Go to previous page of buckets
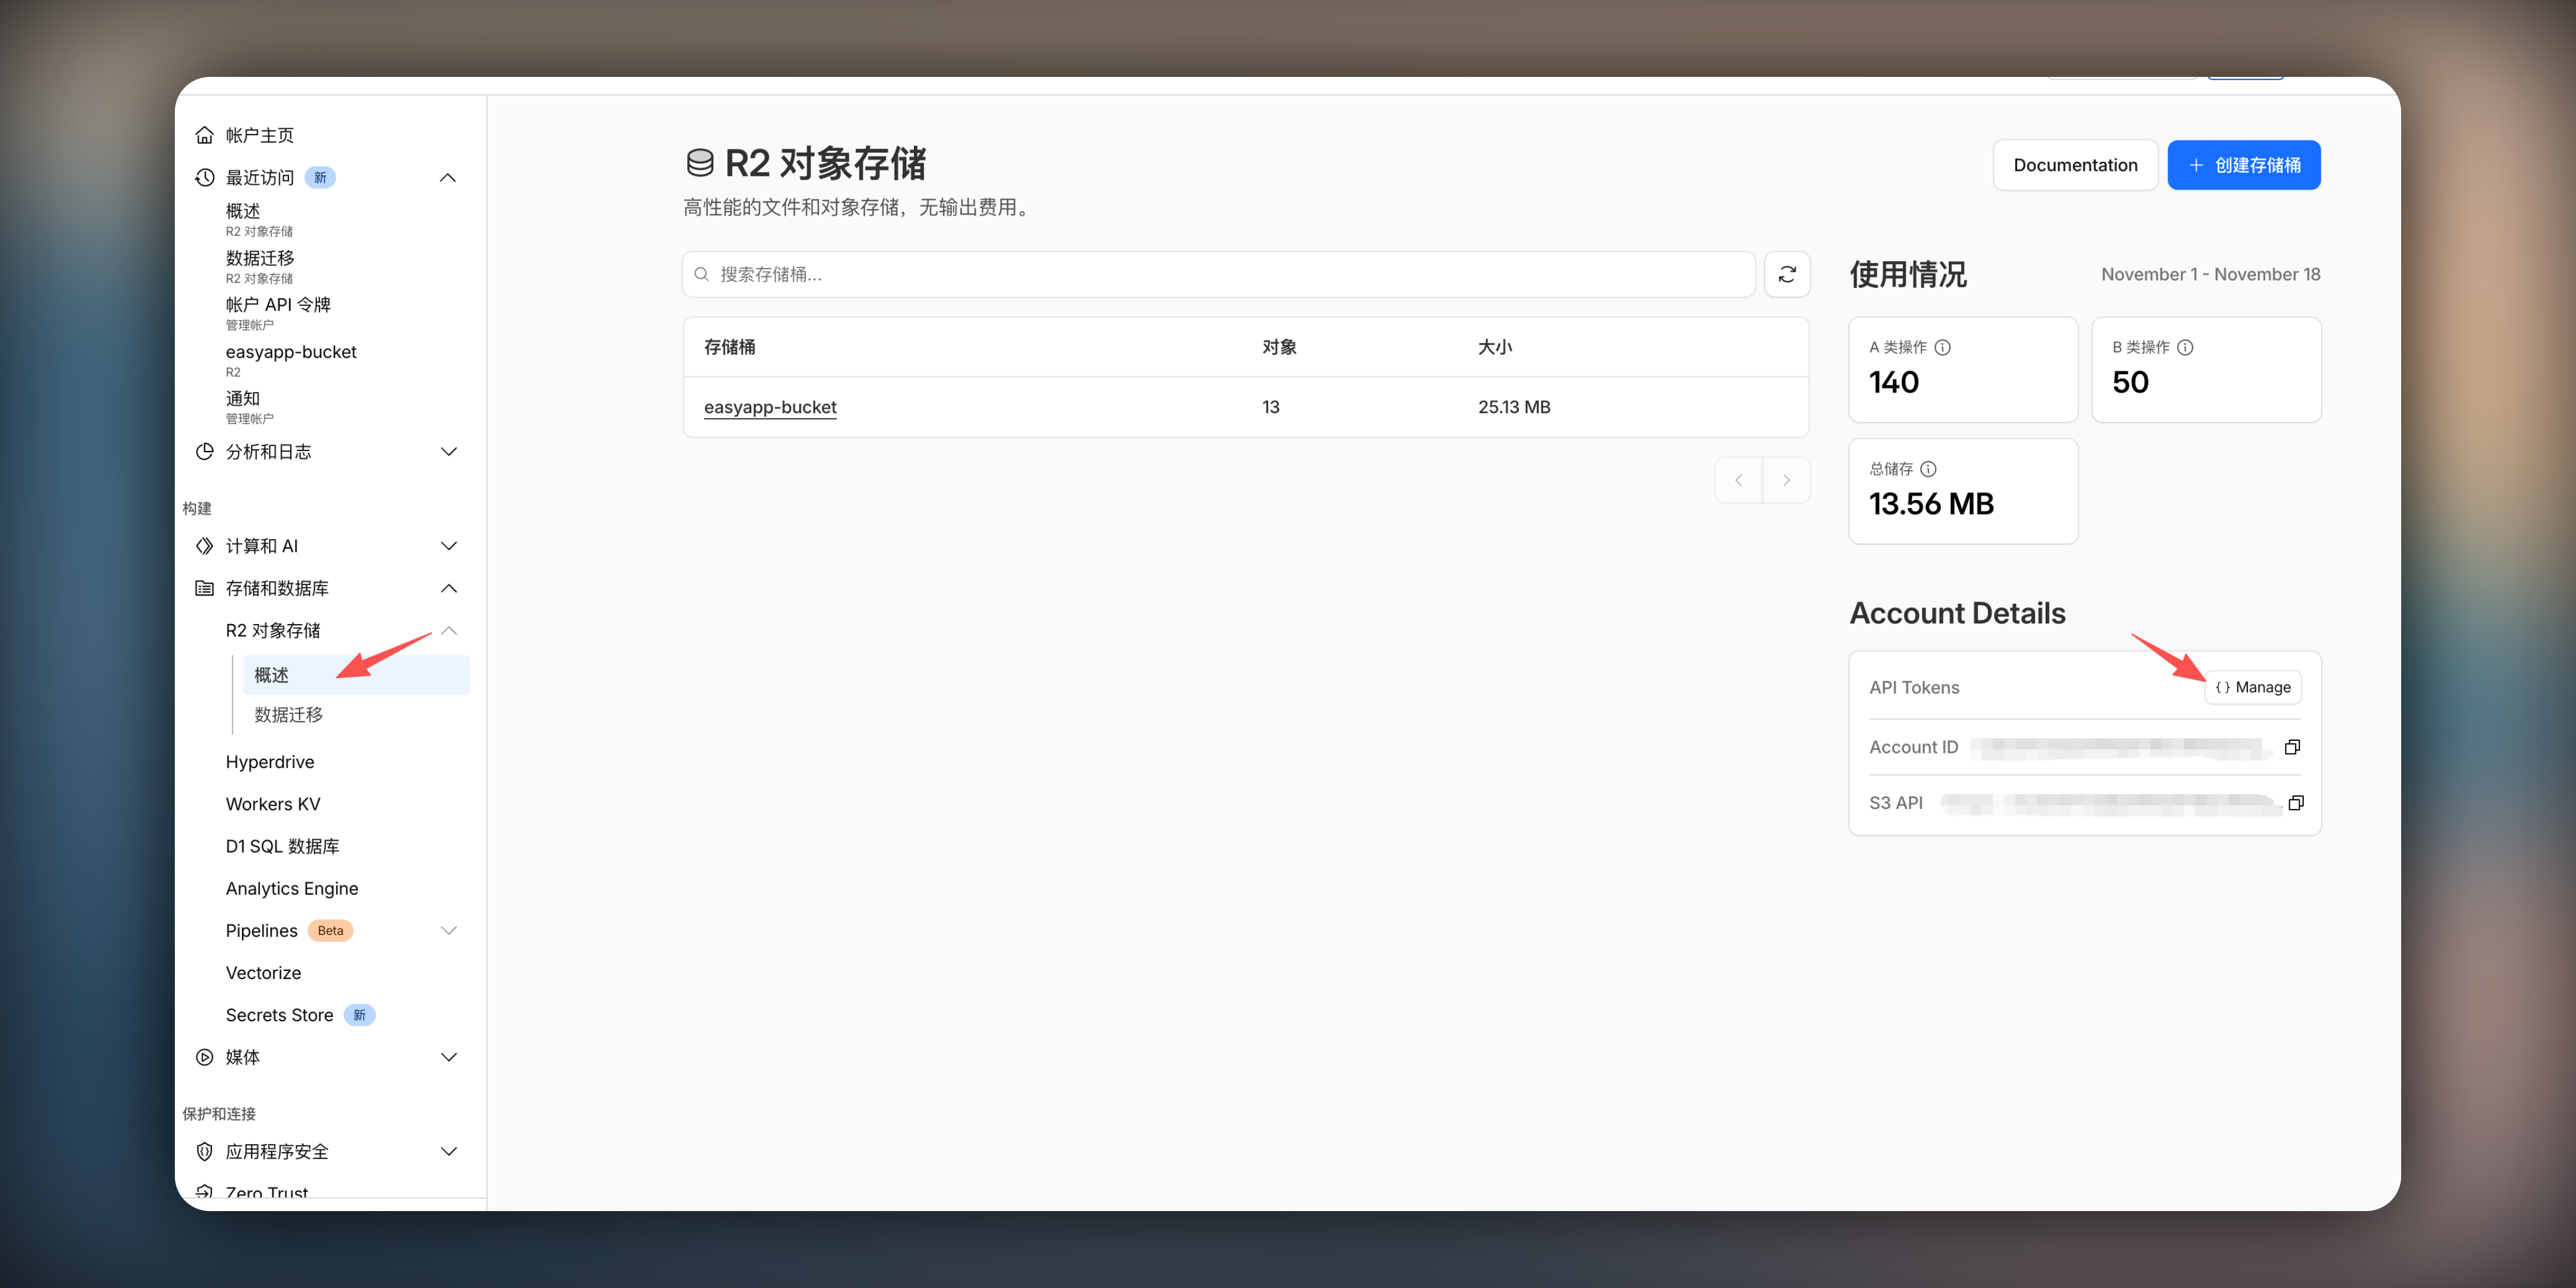 (x=1739, y=481)
